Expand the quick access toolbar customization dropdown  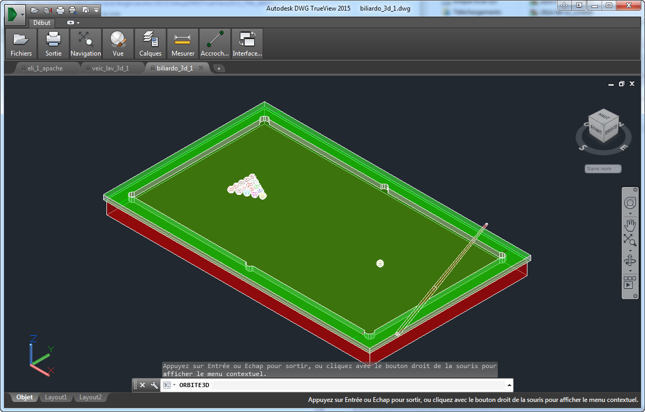click(x=96, y=10)
